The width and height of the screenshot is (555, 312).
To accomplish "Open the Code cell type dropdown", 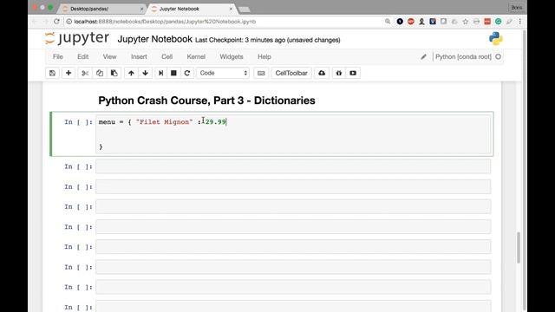I will (x=223, y=73).
